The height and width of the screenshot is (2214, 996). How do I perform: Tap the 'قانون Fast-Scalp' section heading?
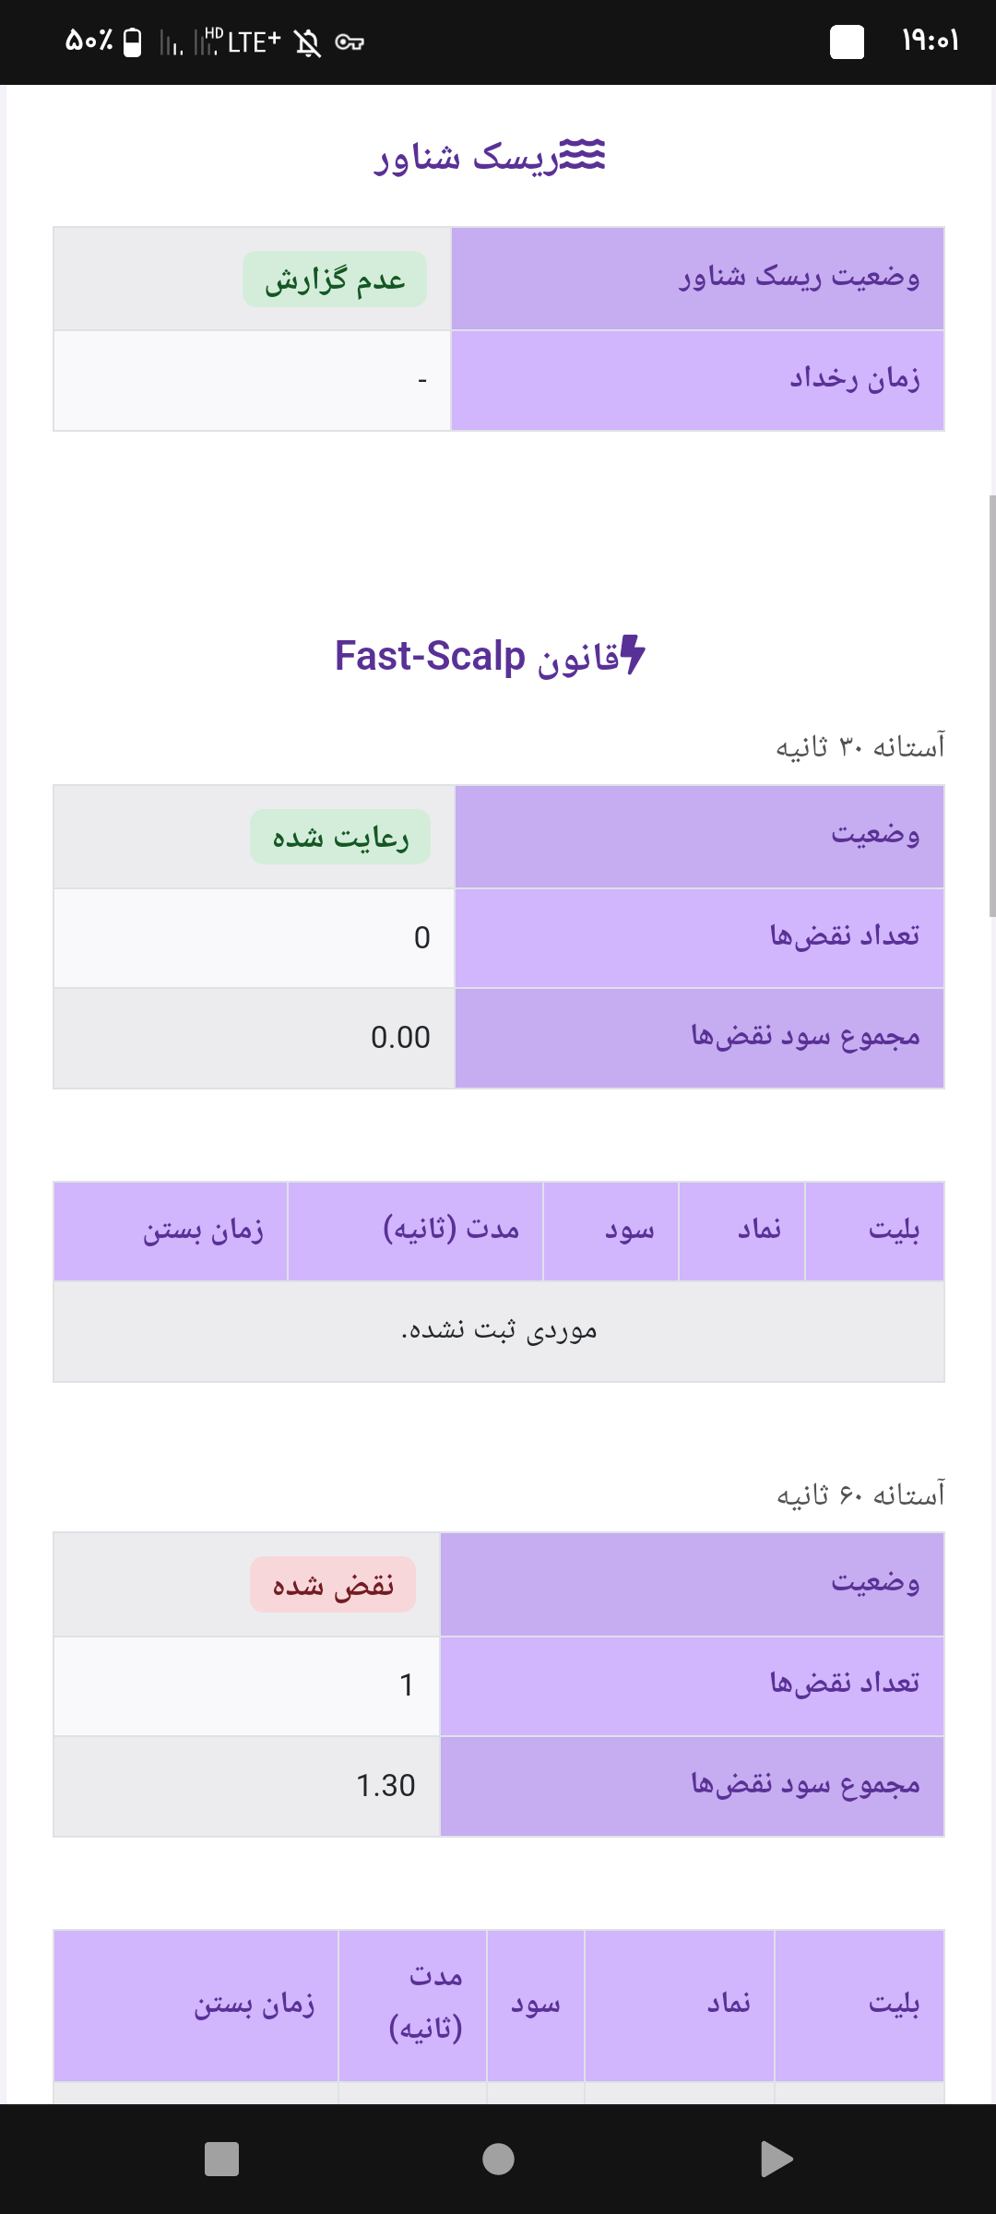[490, 656]
